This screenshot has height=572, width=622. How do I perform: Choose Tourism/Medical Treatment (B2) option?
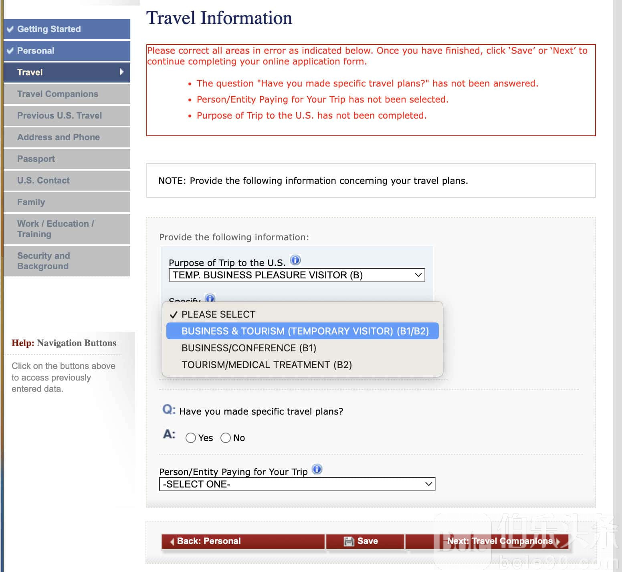tap(267, 365)
